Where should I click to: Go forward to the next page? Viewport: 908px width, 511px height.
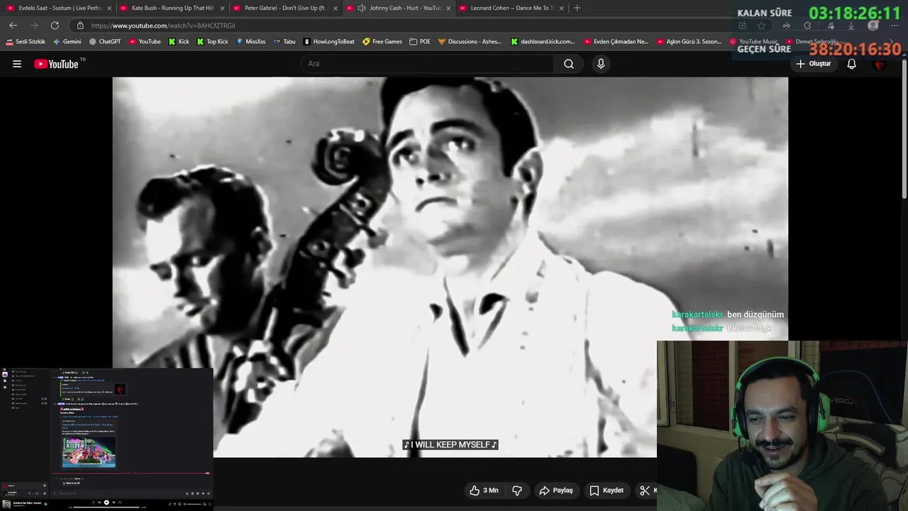pyautogui.click(x=33, y=26)
